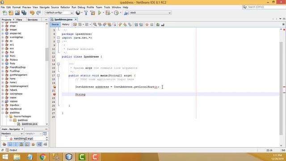
Task: Click the green Camtasia taskbar icon
Action: click(x=82, y=157)
